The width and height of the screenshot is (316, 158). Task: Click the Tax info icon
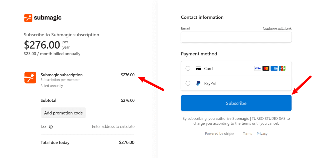(x=51, y=127)
